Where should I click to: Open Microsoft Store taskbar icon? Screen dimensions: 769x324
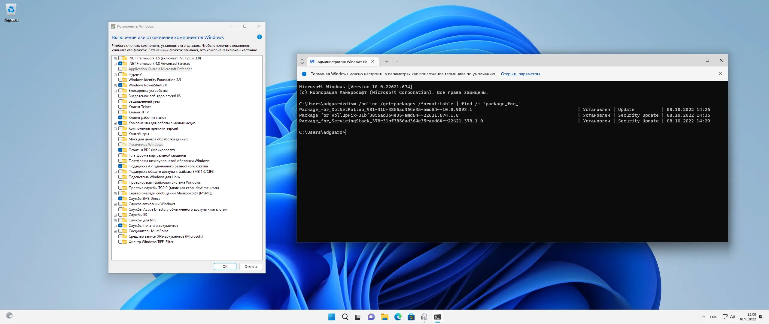[411, 317]
